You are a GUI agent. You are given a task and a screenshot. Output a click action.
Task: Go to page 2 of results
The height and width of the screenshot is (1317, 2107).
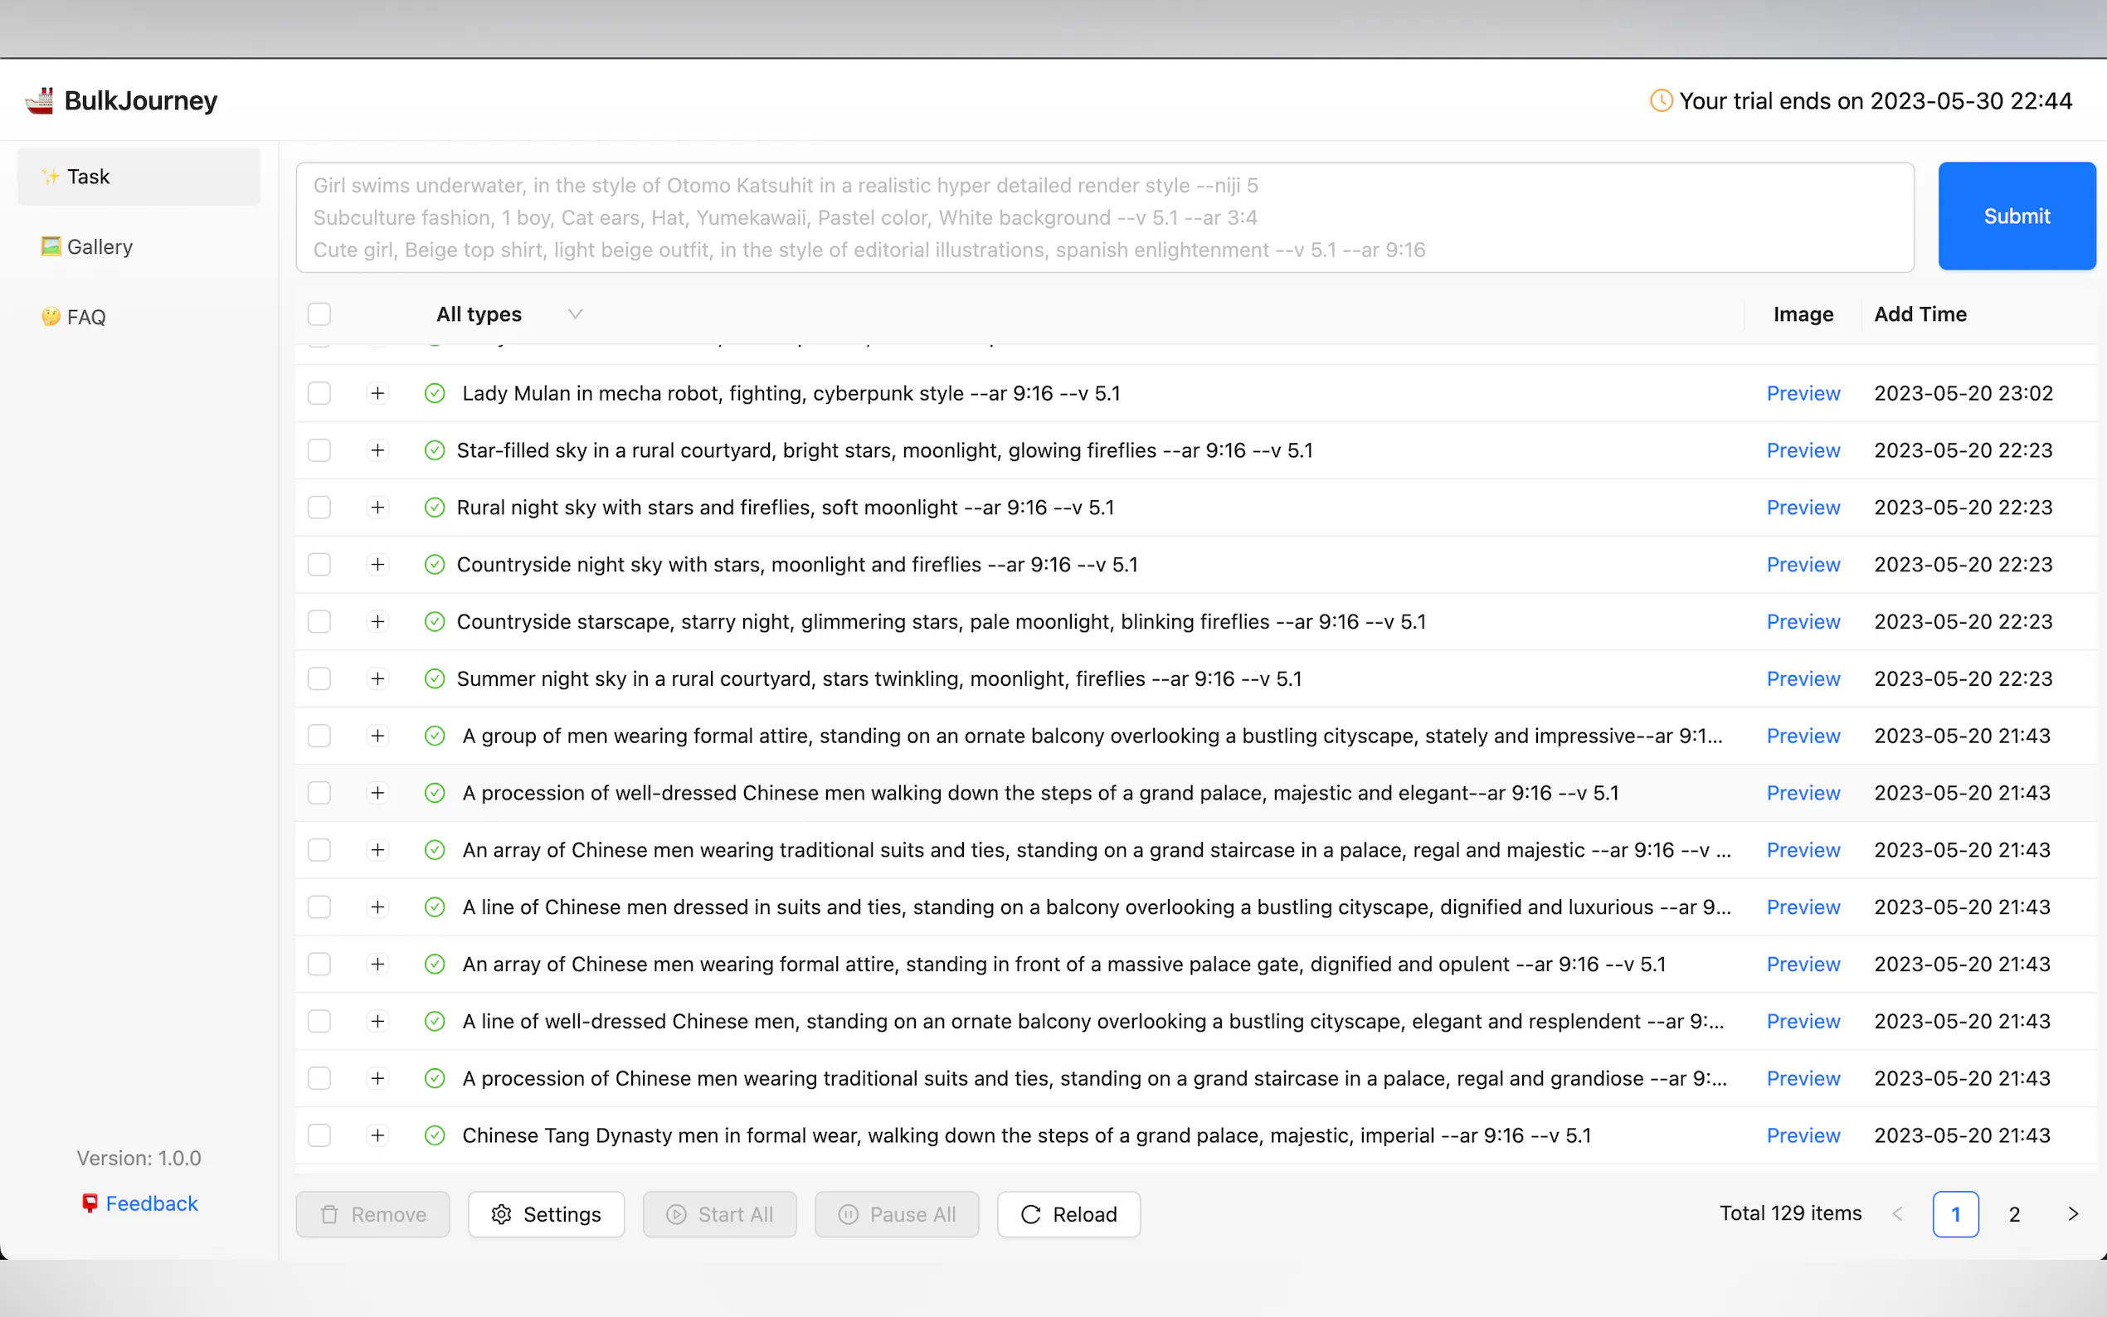2014,1214
